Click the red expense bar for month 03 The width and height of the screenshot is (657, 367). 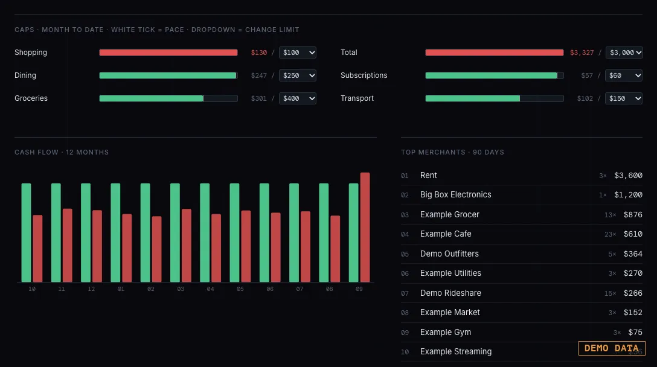click(187, 246)
